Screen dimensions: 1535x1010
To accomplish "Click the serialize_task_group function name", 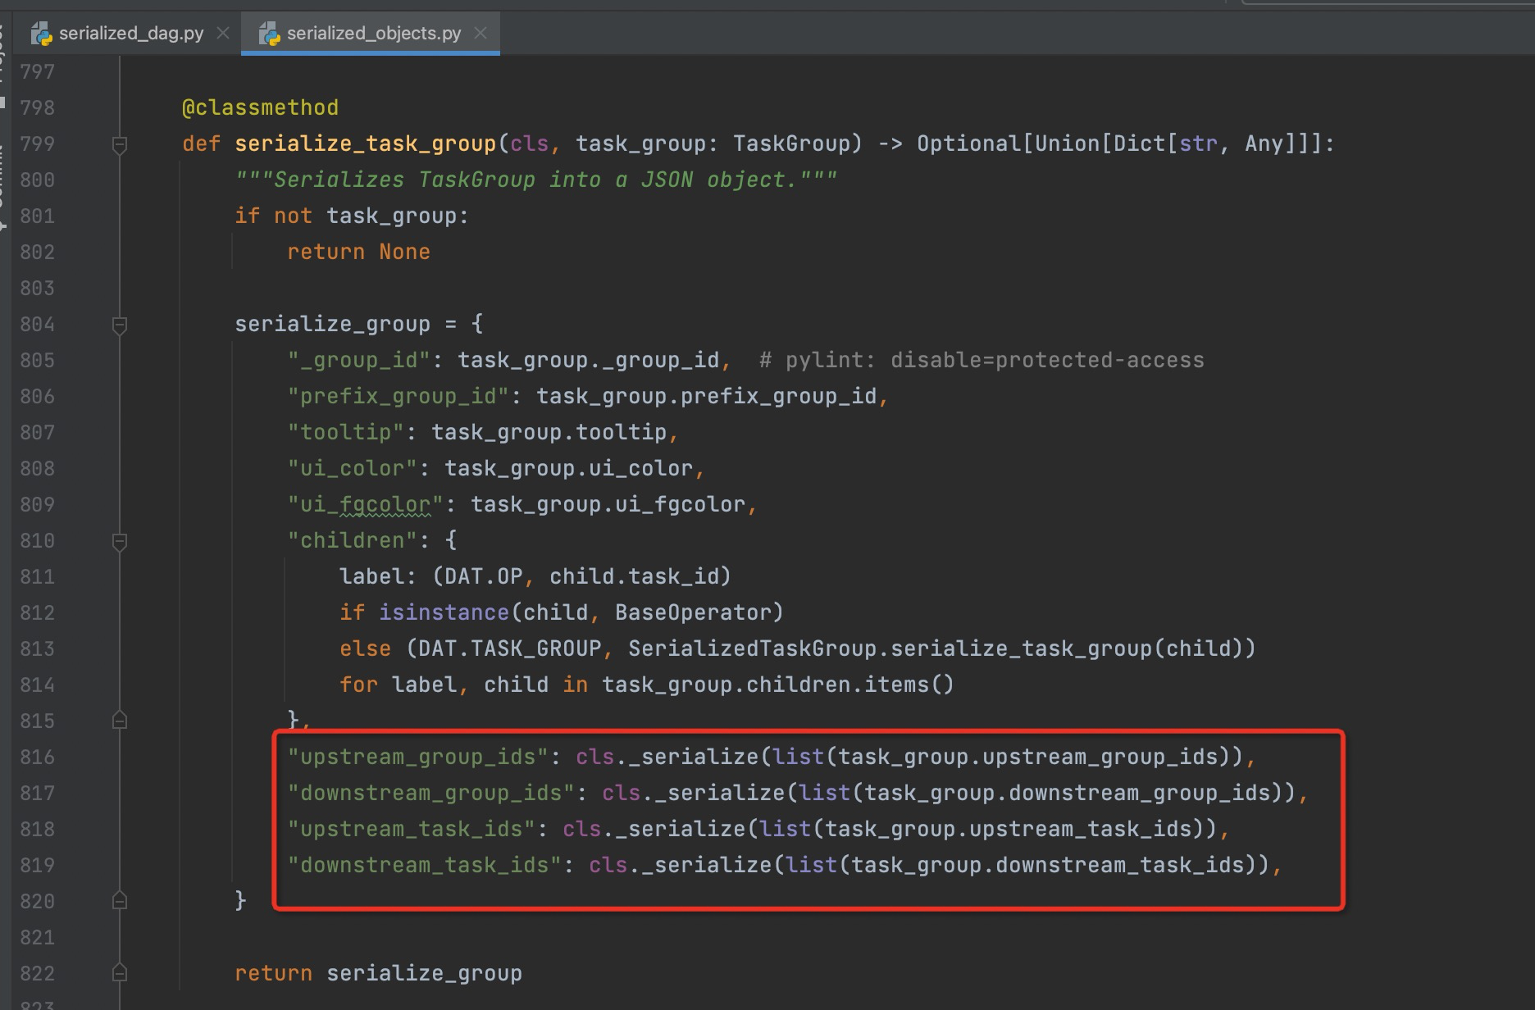I will coord(366,143).
